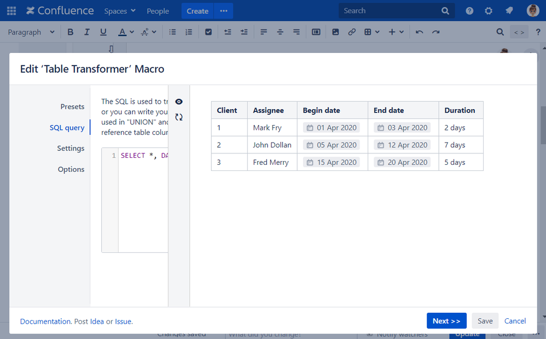This screenshot has width=546, height=339.
Task: Open the notifications icon in header
Action: point(509,11)
